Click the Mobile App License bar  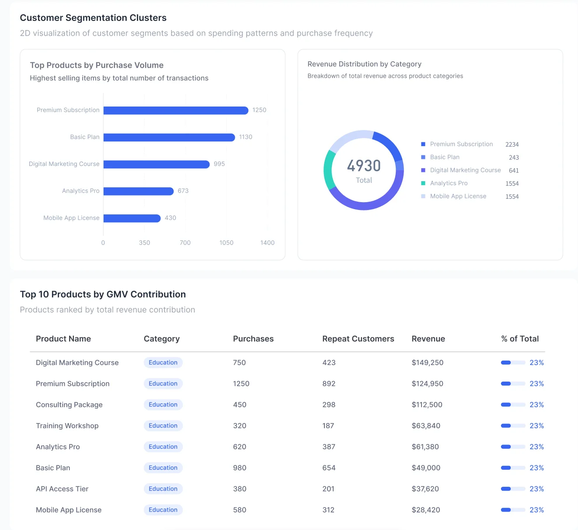tap(131, 218)
